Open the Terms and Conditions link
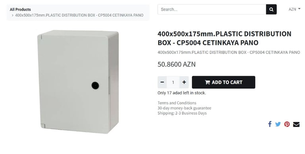Screen dimensions: 305x154 click(177, 103)
